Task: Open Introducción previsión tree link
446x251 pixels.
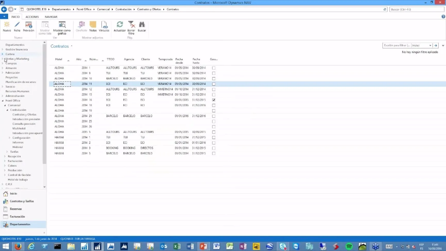Action: [26, 119]
